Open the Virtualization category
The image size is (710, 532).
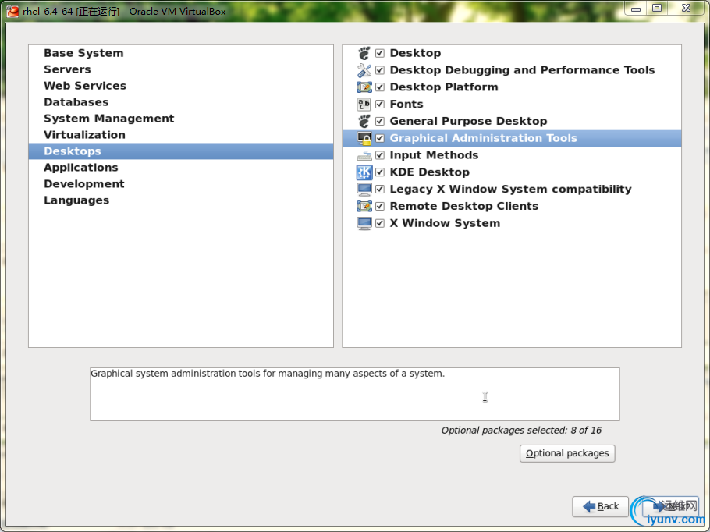pos(181,135)
